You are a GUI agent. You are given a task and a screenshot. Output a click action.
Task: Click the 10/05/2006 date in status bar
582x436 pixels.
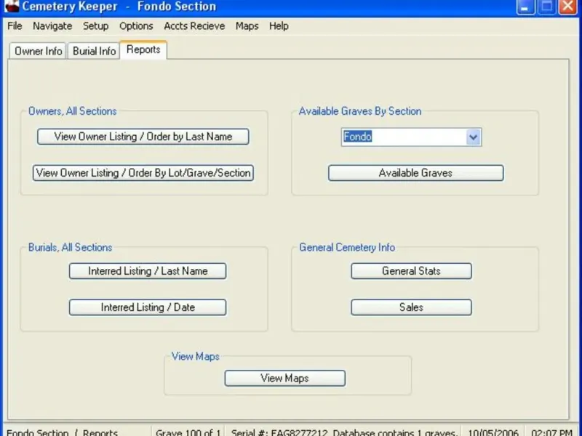point(493,432)
